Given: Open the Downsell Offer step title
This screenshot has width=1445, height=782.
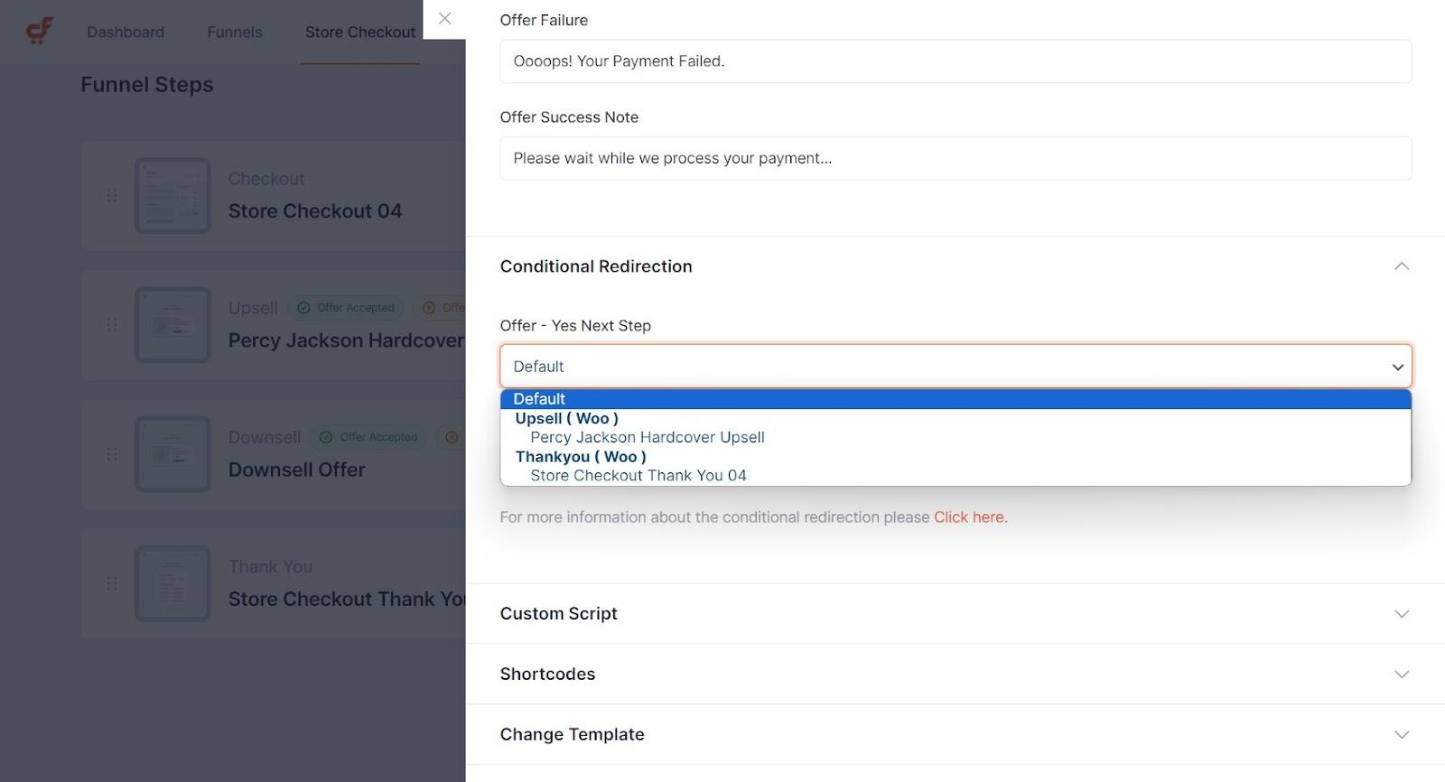Looking at the screenshot, I should (x=297, y=470).
